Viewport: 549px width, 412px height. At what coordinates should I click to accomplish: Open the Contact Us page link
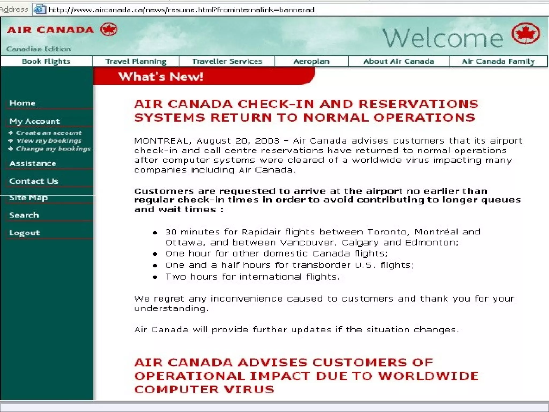[x=34, y=181]
